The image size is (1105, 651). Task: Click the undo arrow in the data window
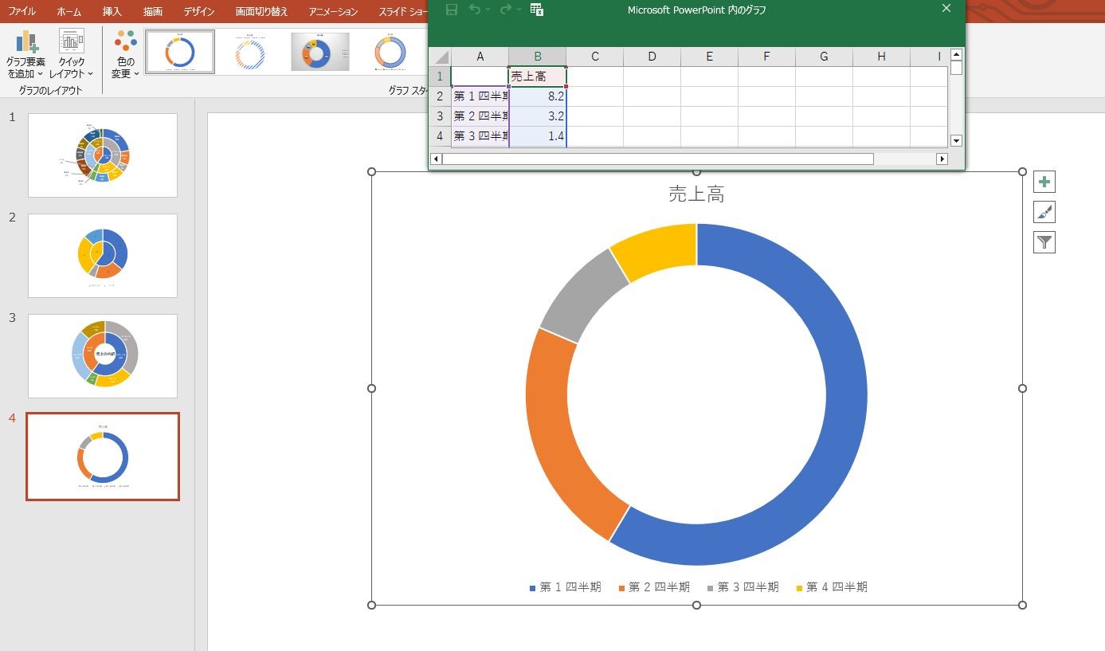coord(475,10)
